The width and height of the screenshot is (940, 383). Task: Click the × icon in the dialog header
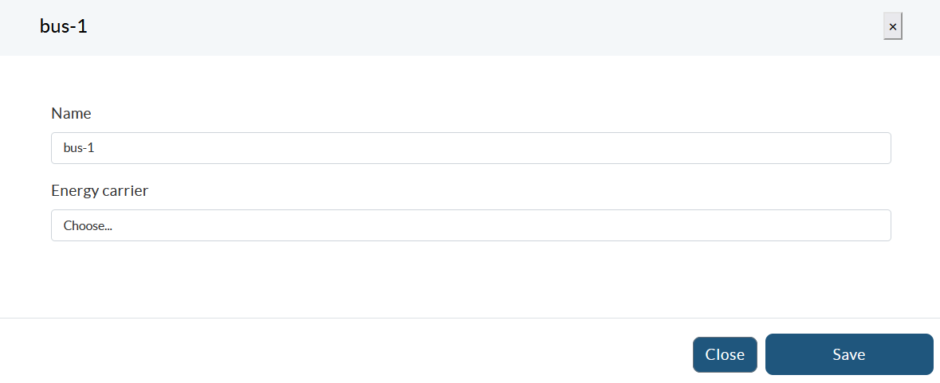click(892, 27)
